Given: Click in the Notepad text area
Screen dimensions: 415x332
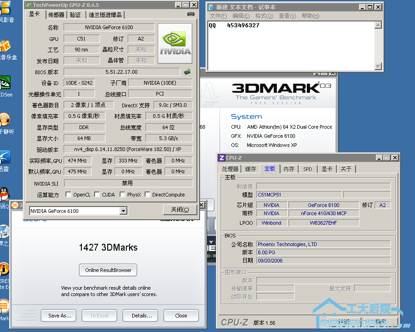Looking at the screenshot, I should click(x=291, y=45).
